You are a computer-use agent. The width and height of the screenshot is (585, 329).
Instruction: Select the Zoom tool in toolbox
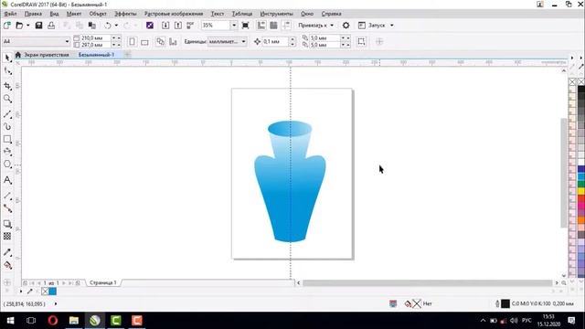click(7, 99)
